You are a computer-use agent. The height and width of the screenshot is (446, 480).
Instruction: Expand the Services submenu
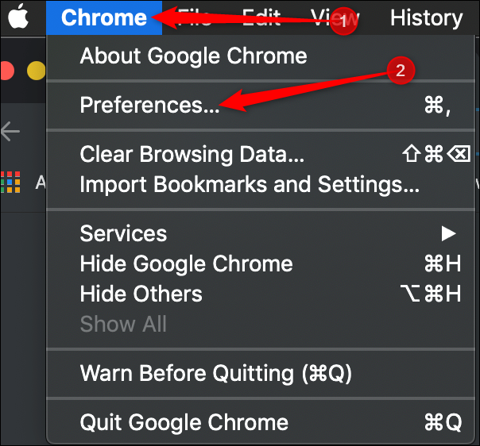pos(123,233)
